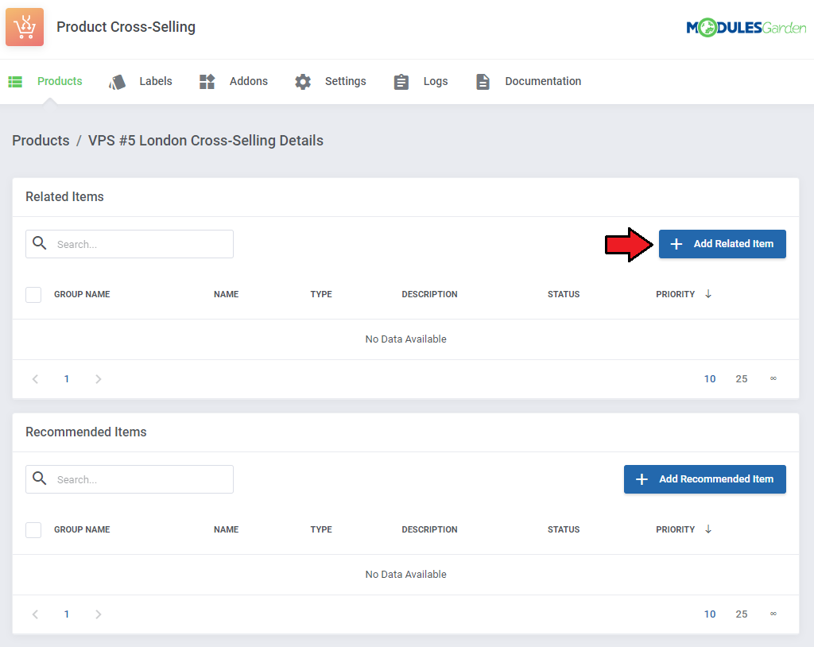Click the Products breadcrumb link

(x=41, y=140)
